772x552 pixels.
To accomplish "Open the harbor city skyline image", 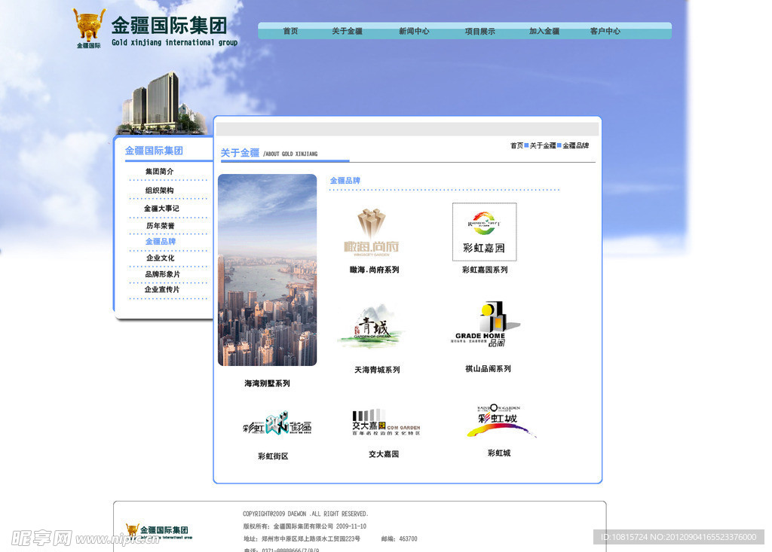I will click(x=268, y=270).
